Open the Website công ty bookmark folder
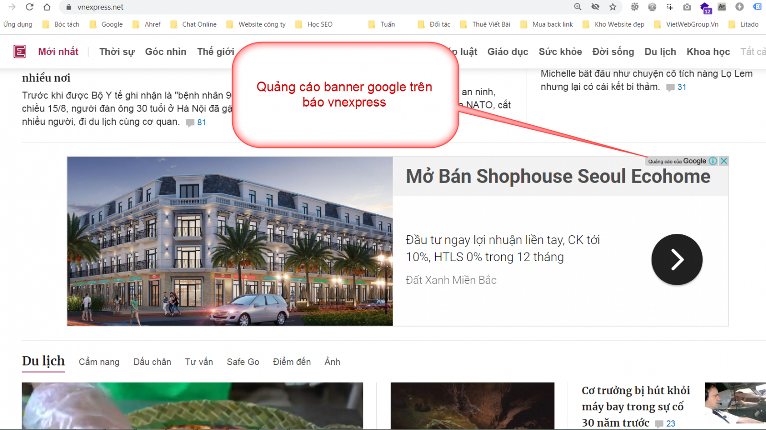The height and width of the screenshot is (430, 766). (x=256, y=24)
